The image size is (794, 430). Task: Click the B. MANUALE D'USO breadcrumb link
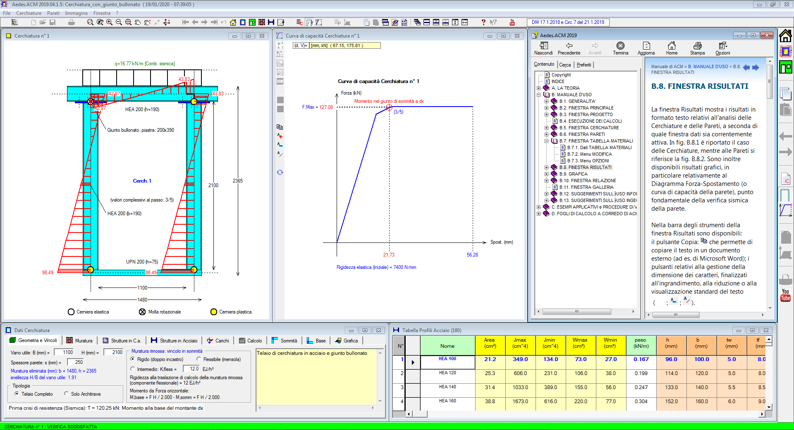point(708,67)
